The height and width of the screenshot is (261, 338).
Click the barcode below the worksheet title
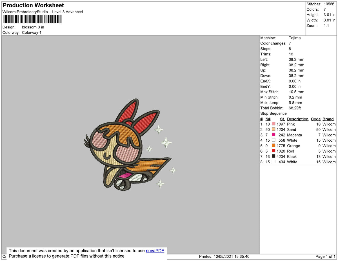[32, 19]
